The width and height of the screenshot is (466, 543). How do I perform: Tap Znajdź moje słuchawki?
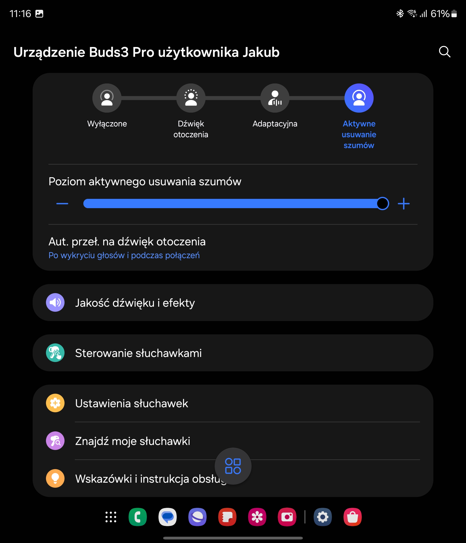point(233,441)
